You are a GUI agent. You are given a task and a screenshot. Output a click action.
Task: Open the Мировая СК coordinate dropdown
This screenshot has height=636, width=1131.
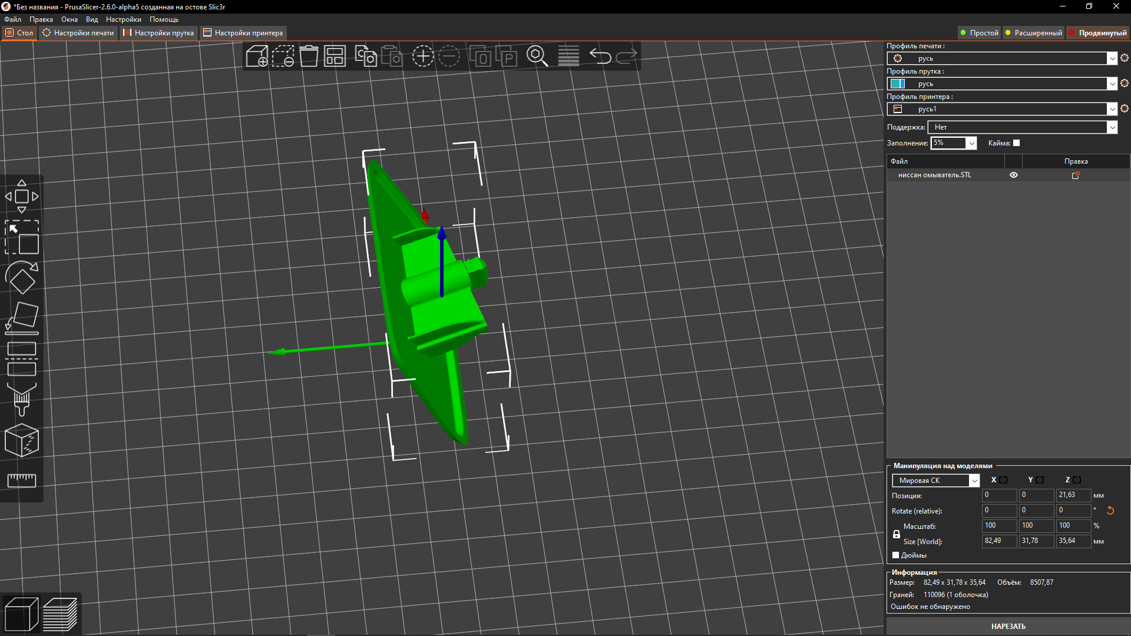935,481
